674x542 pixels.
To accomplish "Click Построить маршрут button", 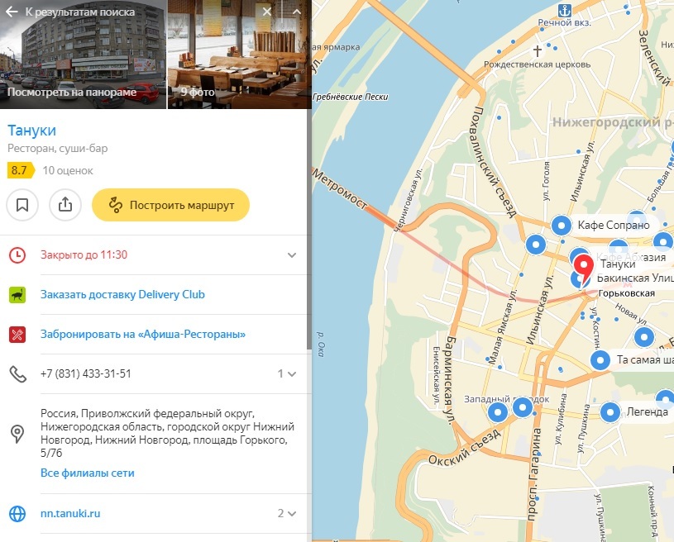I will point(170,205).
